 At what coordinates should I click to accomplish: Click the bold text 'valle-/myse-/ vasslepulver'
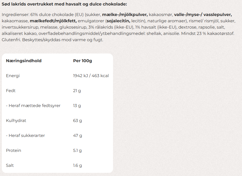tap(203, 14)
